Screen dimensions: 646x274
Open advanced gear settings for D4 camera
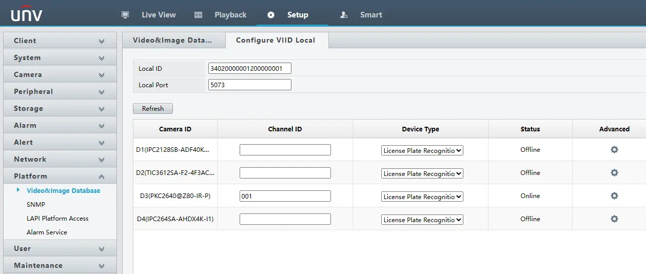(x=614, y=219)
